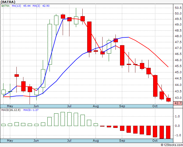Click the MA(13) legend label
183x147 pixels.
[16, 6]
